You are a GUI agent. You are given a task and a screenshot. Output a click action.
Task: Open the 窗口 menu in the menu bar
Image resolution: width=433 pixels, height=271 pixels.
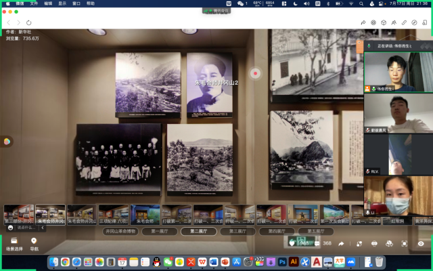point(76,3)
